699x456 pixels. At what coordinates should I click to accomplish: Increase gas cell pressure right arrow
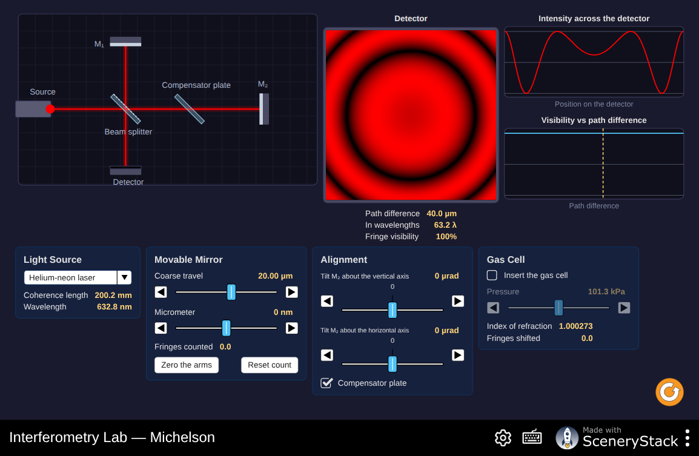coord(624,308)
